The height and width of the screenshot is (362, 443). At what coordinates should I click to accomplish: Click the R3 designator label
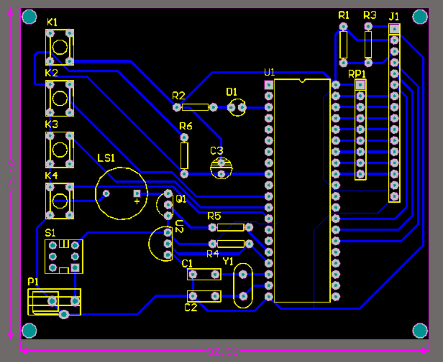[370, 16]
